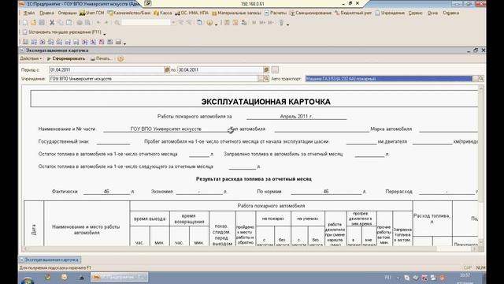
Task: Click the Период с start date field
Action: (x=106, y=69)
